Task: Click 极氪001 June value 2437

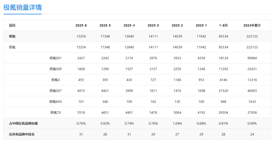Action: [x=81, y=58]
